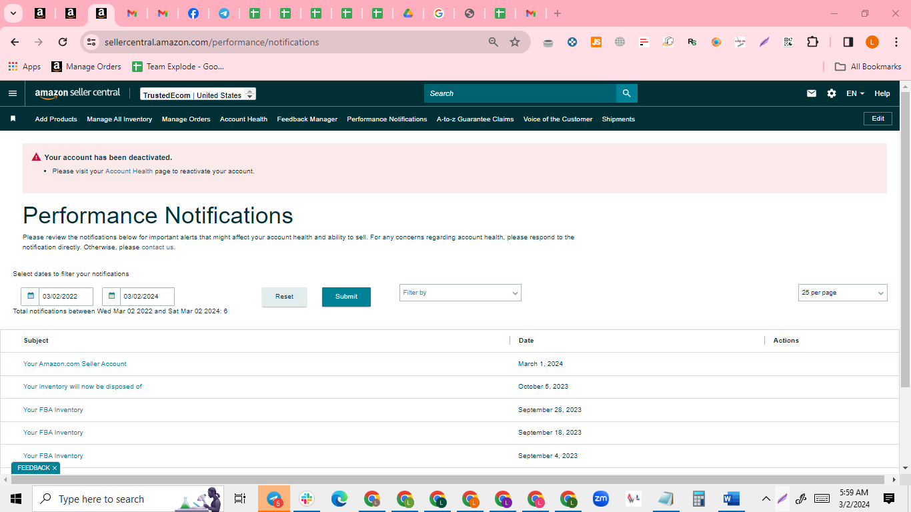
Task: Open the tab search chevron in Chrome
Action: (x=13, y=13)
